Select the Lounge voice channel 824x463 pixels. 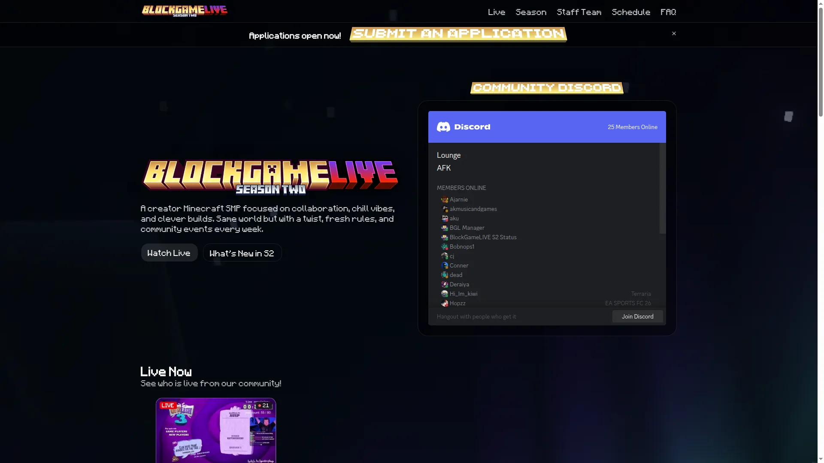point(448,155)
